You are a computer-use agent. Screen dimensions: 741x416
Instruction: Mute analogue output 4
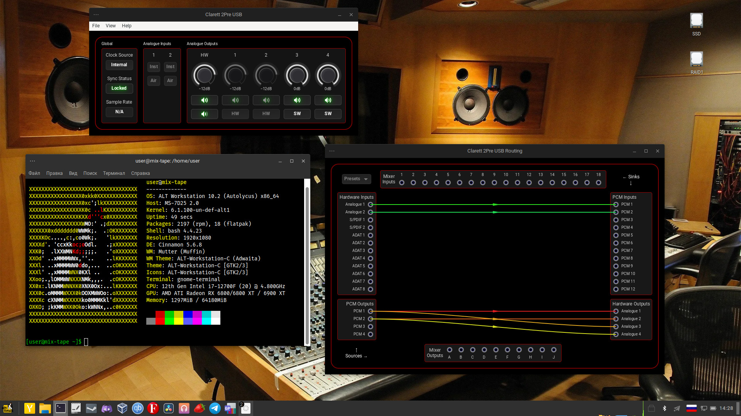click(328, 100)
